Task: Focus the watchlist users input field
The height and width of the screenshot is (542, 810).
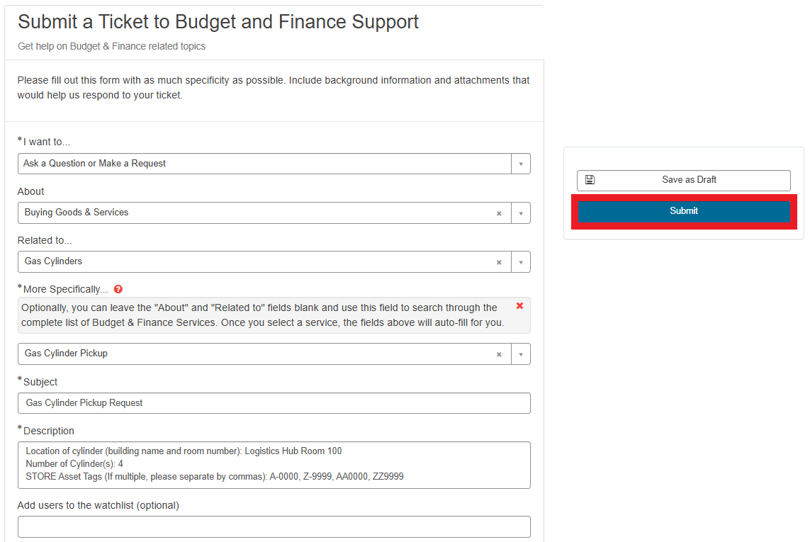Action: tap(274, 526)
